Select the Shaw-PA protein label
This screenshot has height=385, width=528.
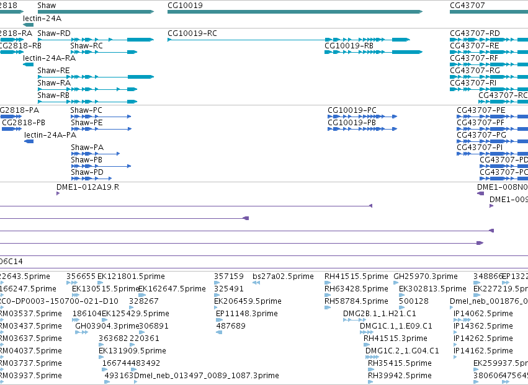click(x=87, y=148)
